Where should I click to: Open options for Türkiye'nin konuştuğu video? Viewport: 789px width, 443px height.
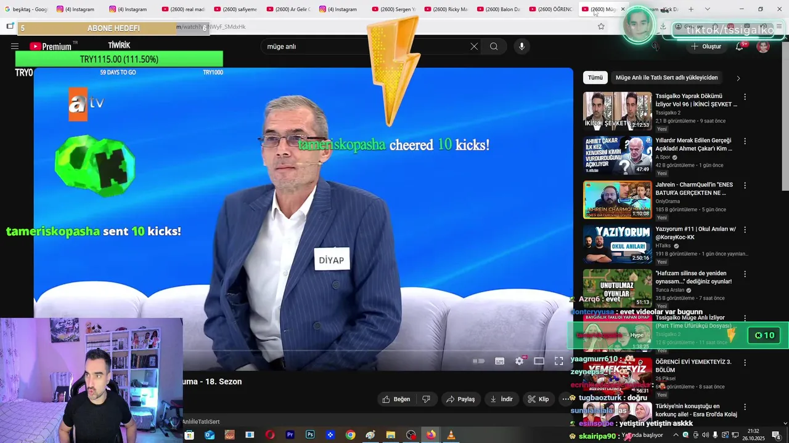745,407
